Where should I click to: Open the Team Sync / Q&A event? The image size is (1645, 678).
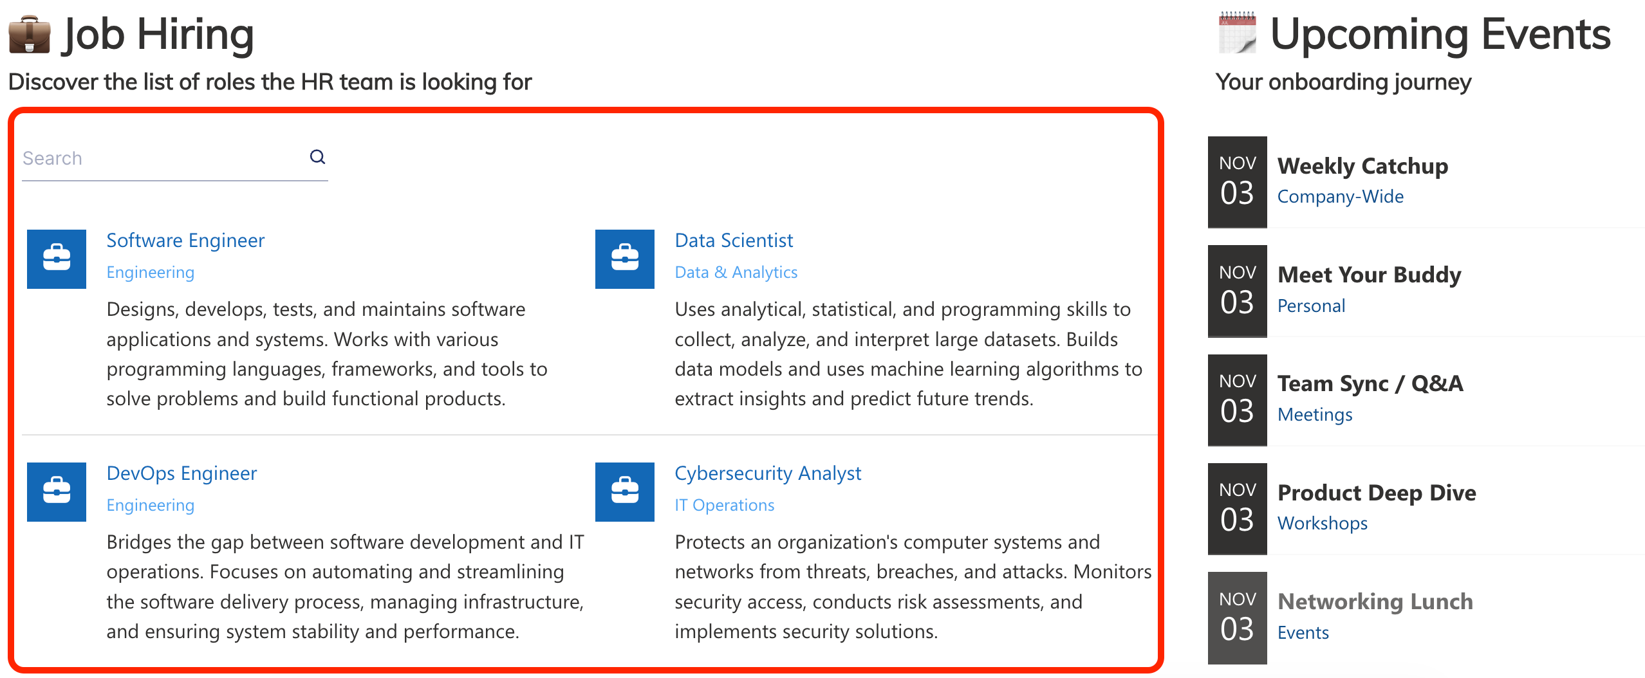point(1371,383)
